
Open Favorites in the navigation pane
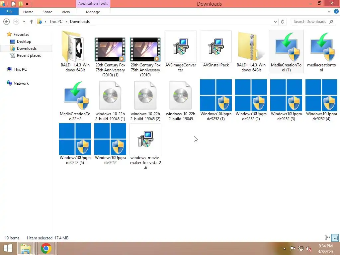(x=21, y=35)
